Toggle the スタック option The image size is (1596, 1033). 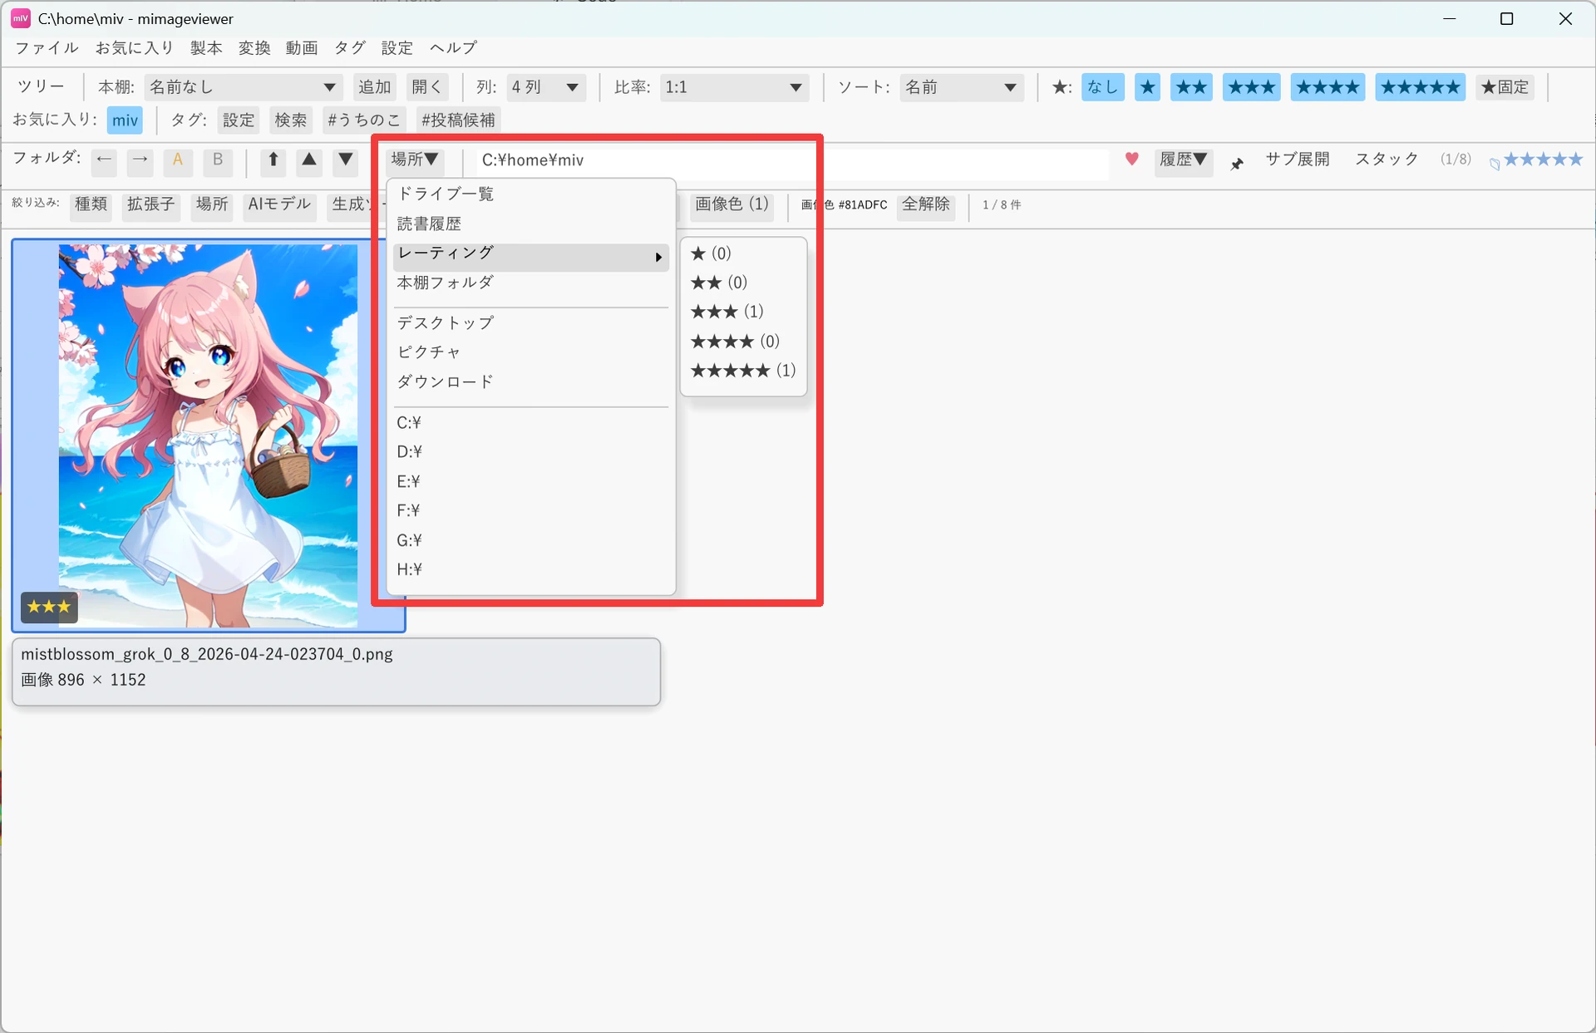(x=1387, y=160)
